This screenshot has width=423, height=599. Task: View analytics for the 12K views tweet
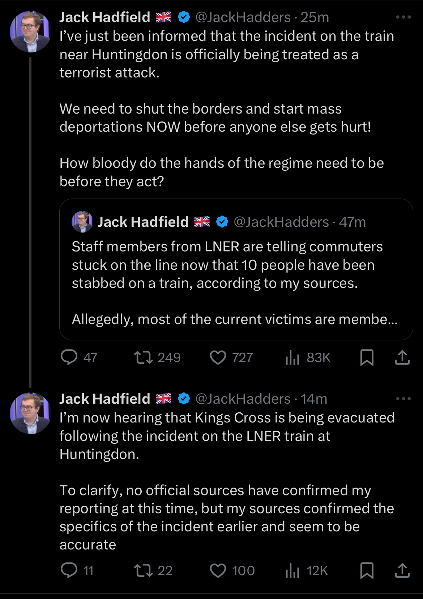293,570
